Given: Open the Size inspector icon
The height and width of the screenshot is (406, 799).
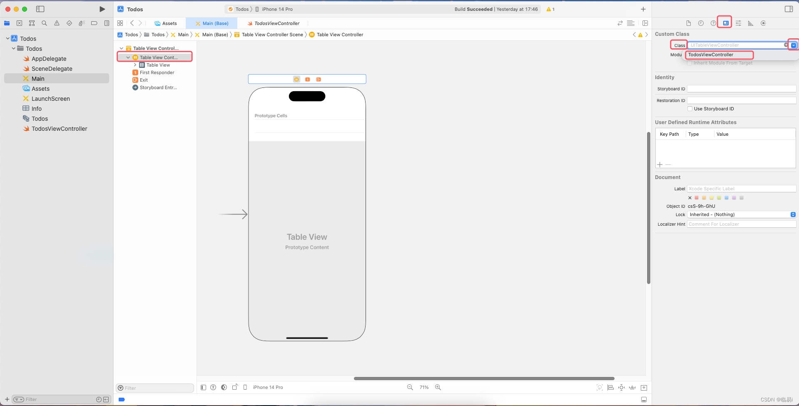Looking at the screenshot, I should [751, 23].
